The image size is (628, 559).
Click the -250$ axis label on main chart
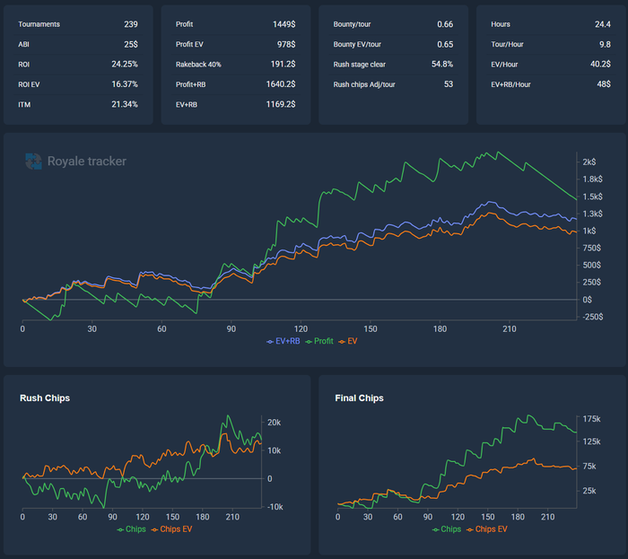point(592,317)
